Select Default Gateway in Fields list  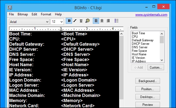point(142,40)
